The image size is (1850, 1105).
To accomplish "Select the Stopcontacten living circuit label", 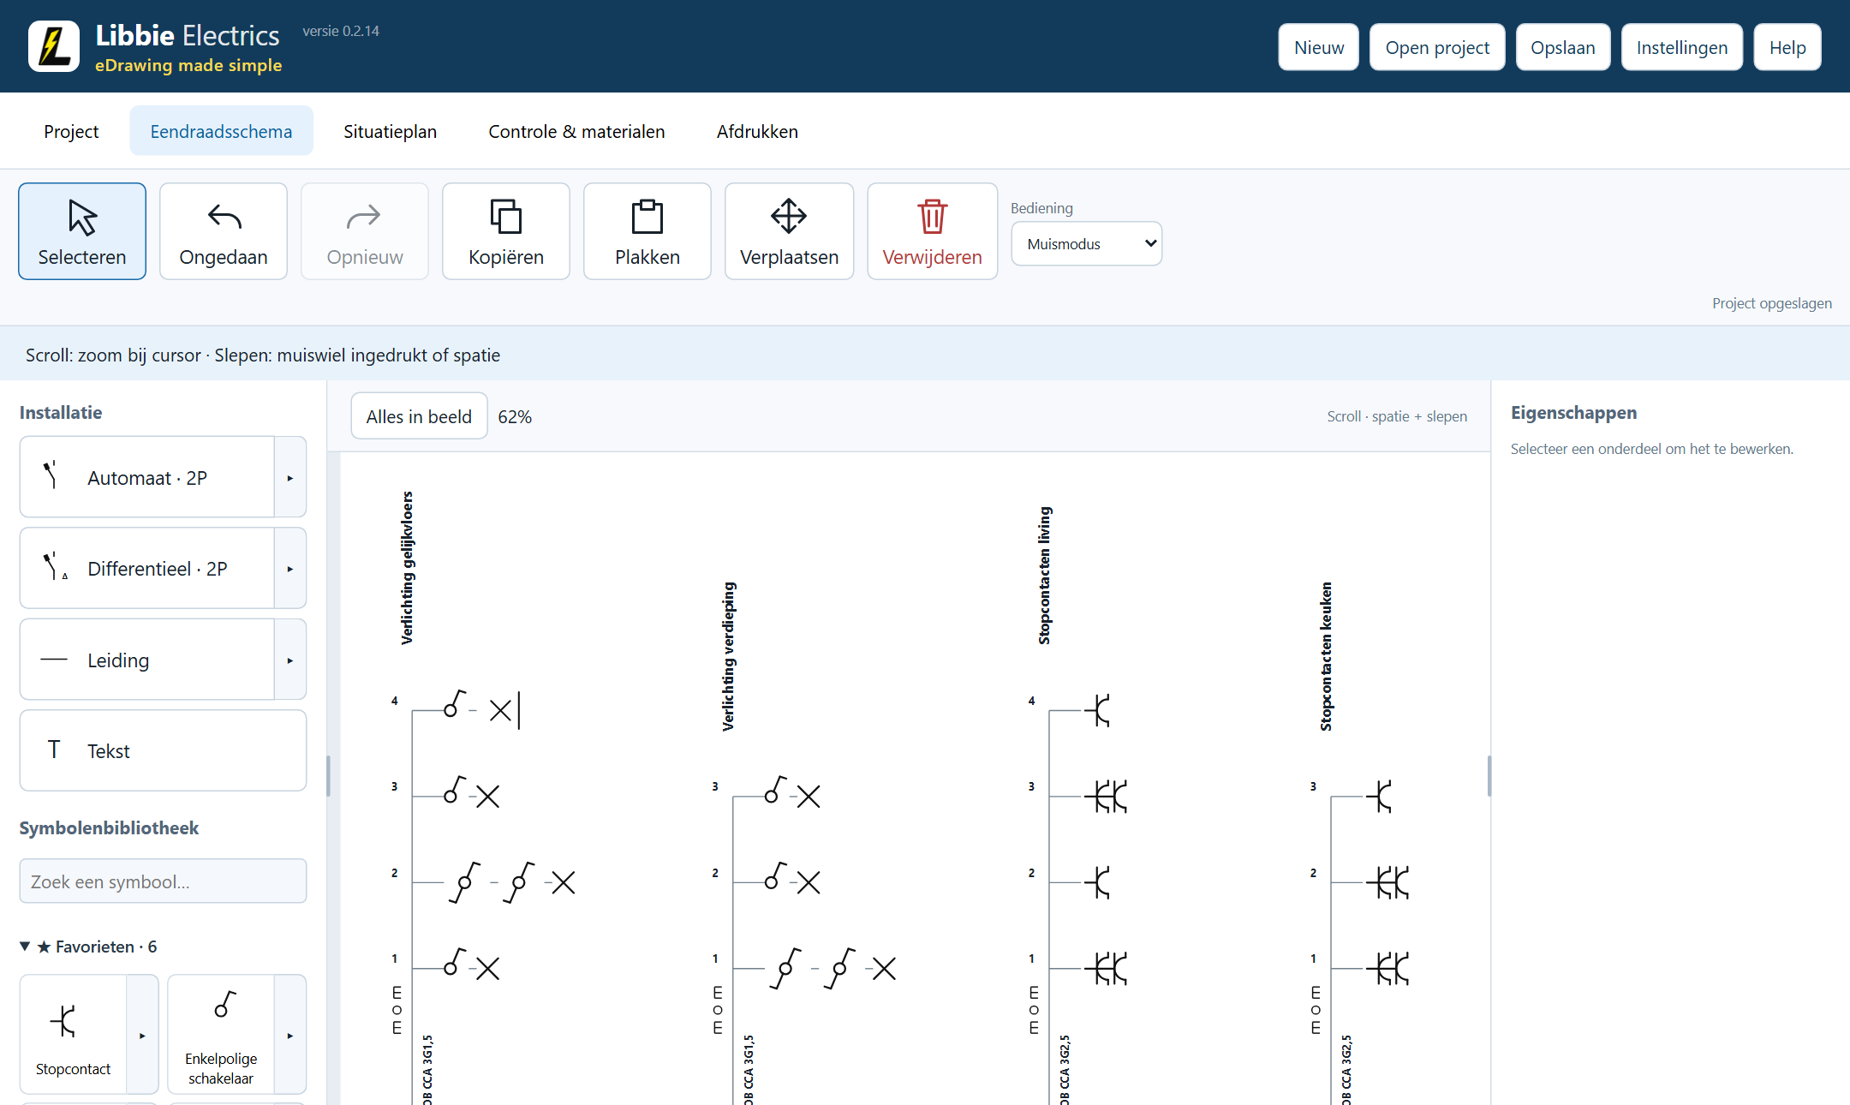I will (1044, 576).
